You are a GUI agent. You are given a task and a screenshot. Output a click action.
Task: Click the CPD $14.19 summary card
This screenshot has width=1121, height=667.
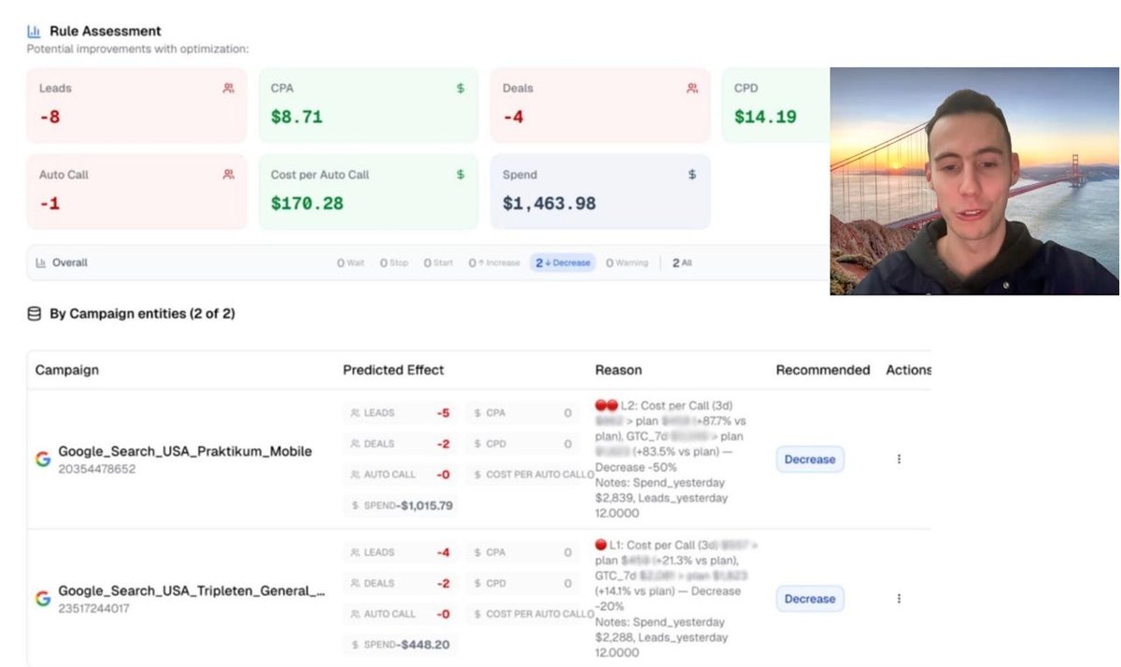[776, 106]
